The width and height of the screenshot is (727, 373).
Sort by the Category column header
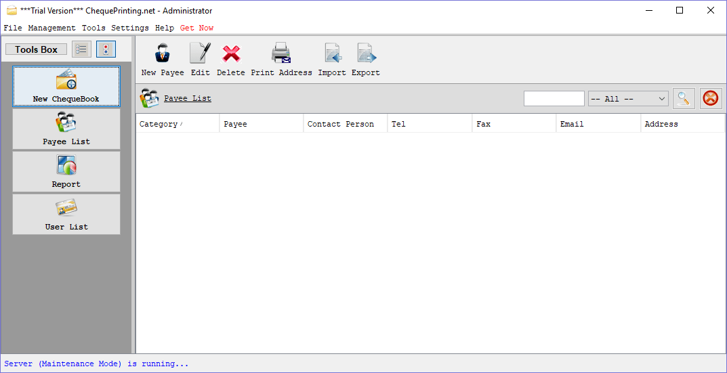coord(178,124)
